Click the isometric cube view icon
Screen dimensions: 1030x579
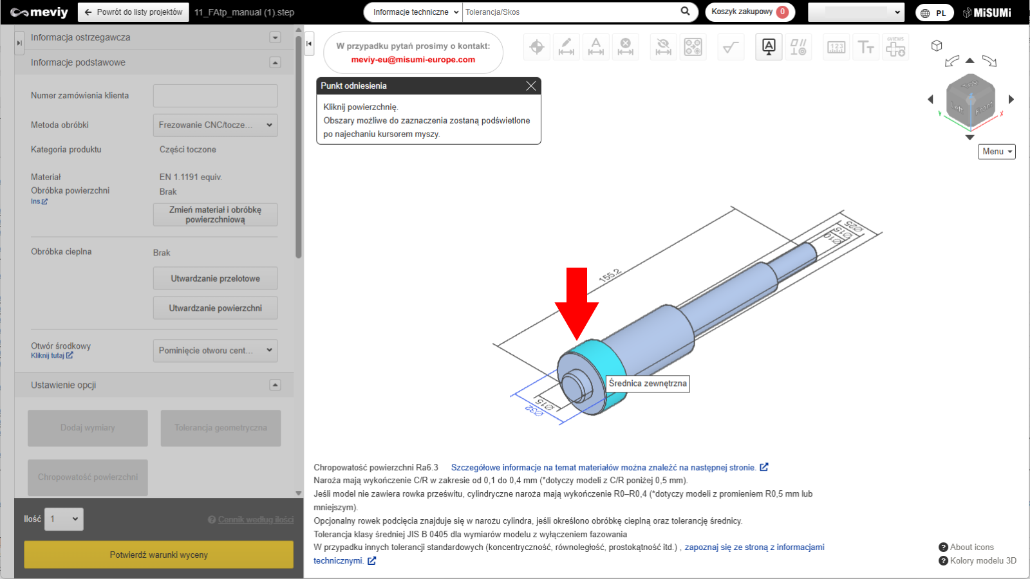click(x=937, y=46)
